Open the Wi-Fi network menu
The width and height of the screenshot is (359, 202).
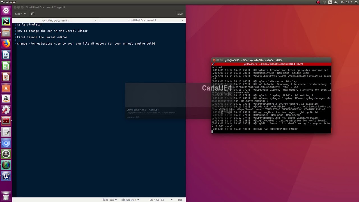coord(324,2)
